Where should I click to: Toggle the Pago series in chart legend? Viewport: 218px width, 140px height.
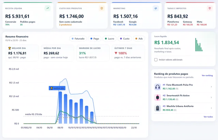[x=95, y=39]
